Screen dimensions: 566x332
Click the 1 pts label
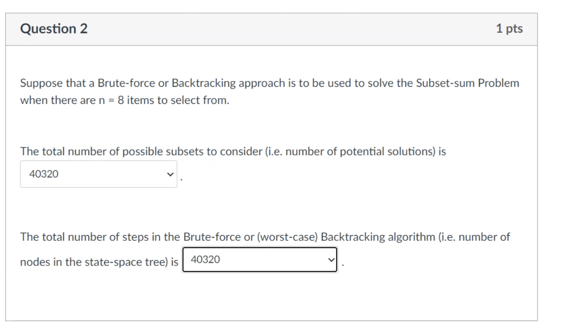(x=509, y=29)
